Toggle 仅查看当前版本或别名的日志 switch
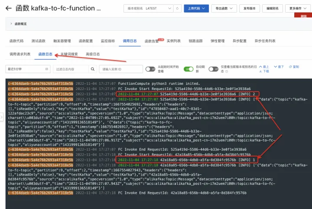The height and width of the screenshot is (209, 312). click(x=214, y=69)
